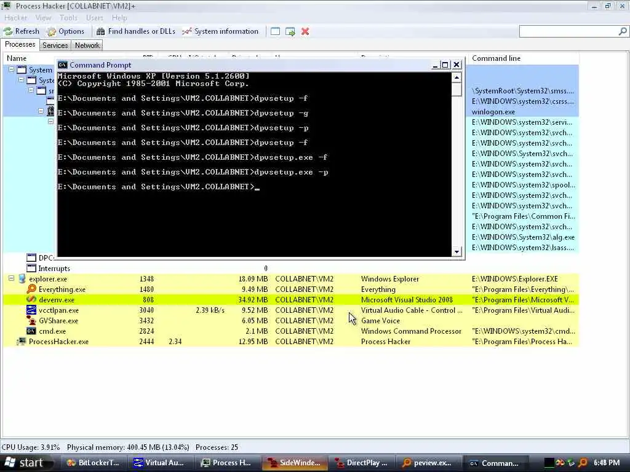Click the search magnifier icon
Screen dimensions: 630x472
pos(623,31)
